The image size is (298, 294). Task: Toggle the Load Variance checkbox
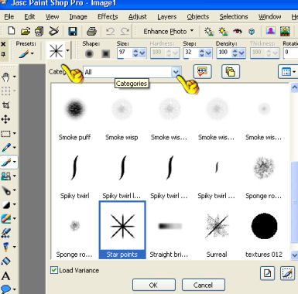pyautogui.click(x=54, y=270)
